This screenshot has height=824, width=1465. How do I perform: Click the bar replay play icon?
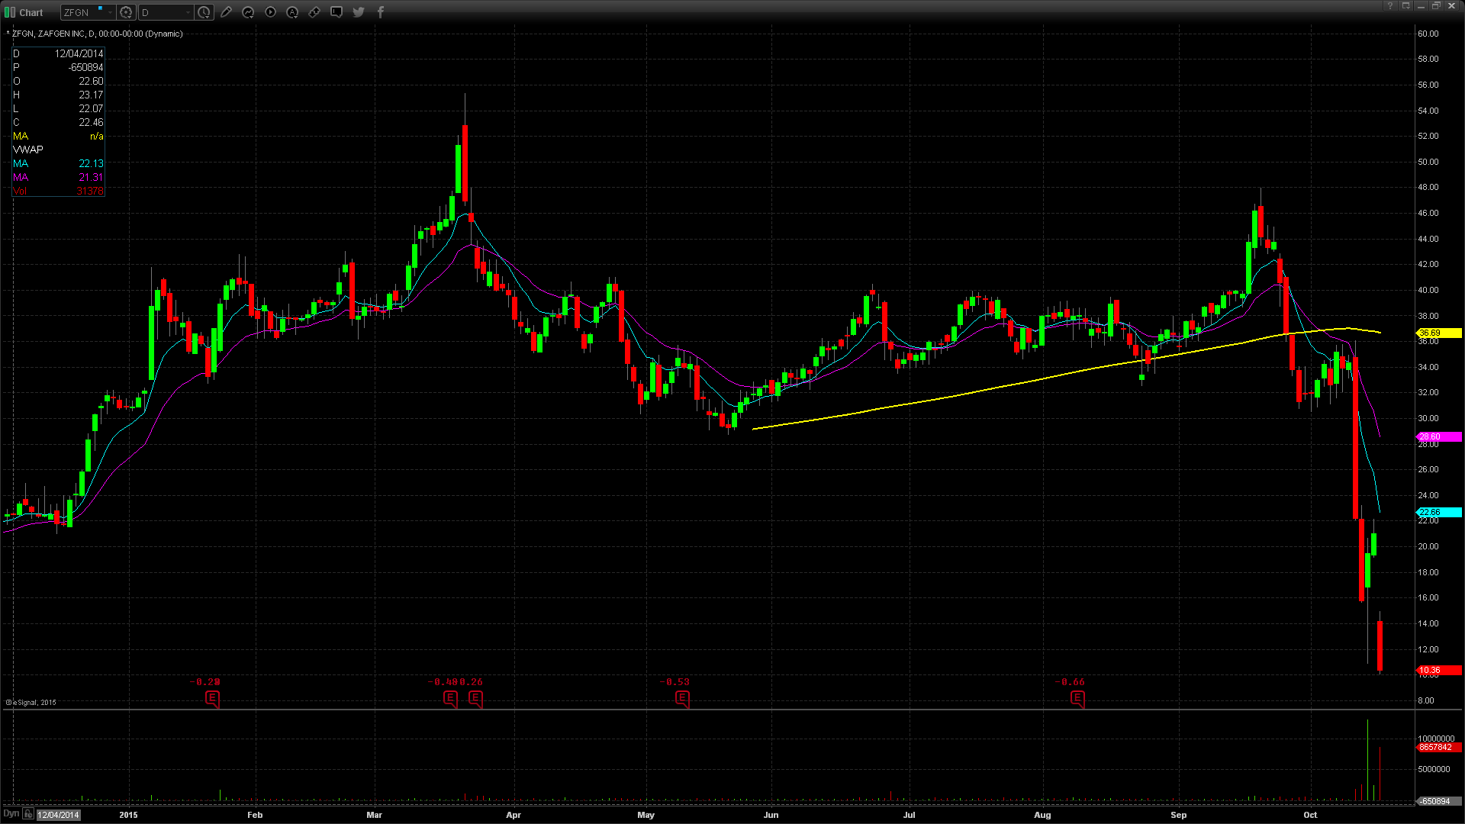click(270, 12)
